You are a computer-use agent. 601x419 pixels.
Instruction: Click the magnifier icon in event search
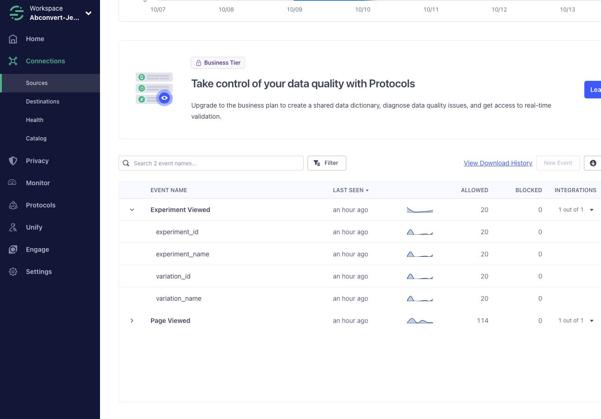[x=126, y=163]
